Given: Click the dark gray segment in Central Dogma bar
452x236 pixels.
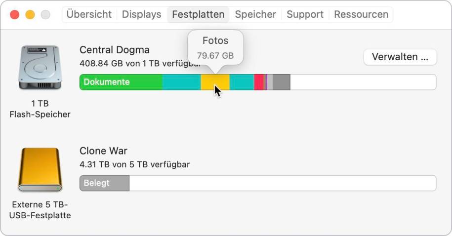Looking at the screenshot, I should (x=282, y=82).
